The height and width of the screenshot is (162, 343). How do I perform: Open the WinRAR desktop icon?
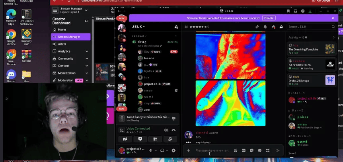[27, 56]
